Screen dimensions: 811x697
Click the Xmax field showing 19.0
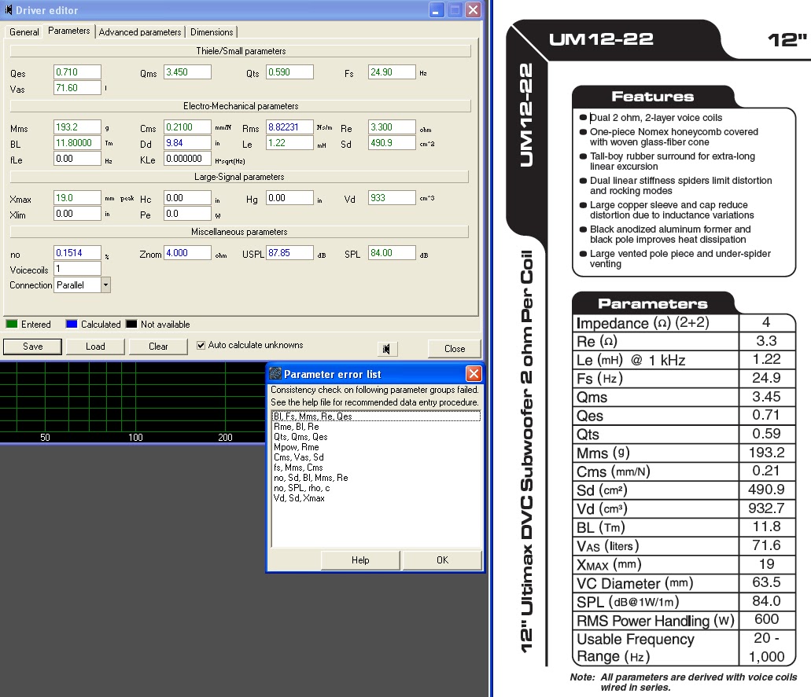tap(77, 198)
